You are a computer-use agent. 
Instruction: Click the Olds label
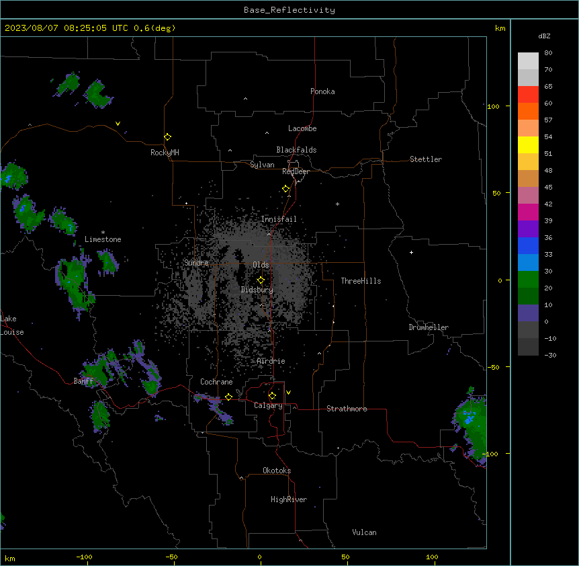pyautogui.click(x=261, y=265)
